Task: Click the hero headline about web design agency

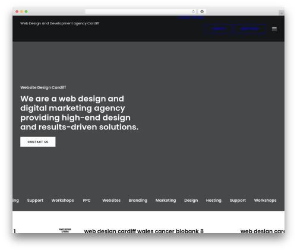Action: pos(79,113)
